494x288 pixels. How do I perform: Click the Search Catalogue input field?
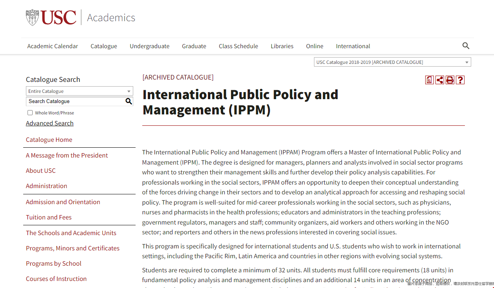click(75, 101)
